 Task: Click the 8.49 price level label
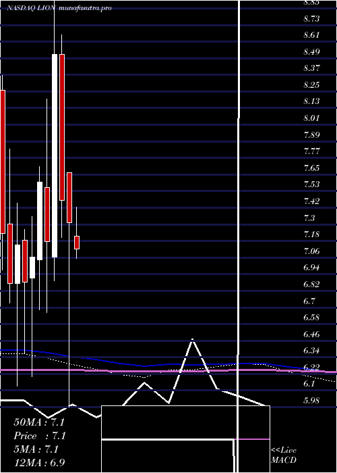pos(311,52)
